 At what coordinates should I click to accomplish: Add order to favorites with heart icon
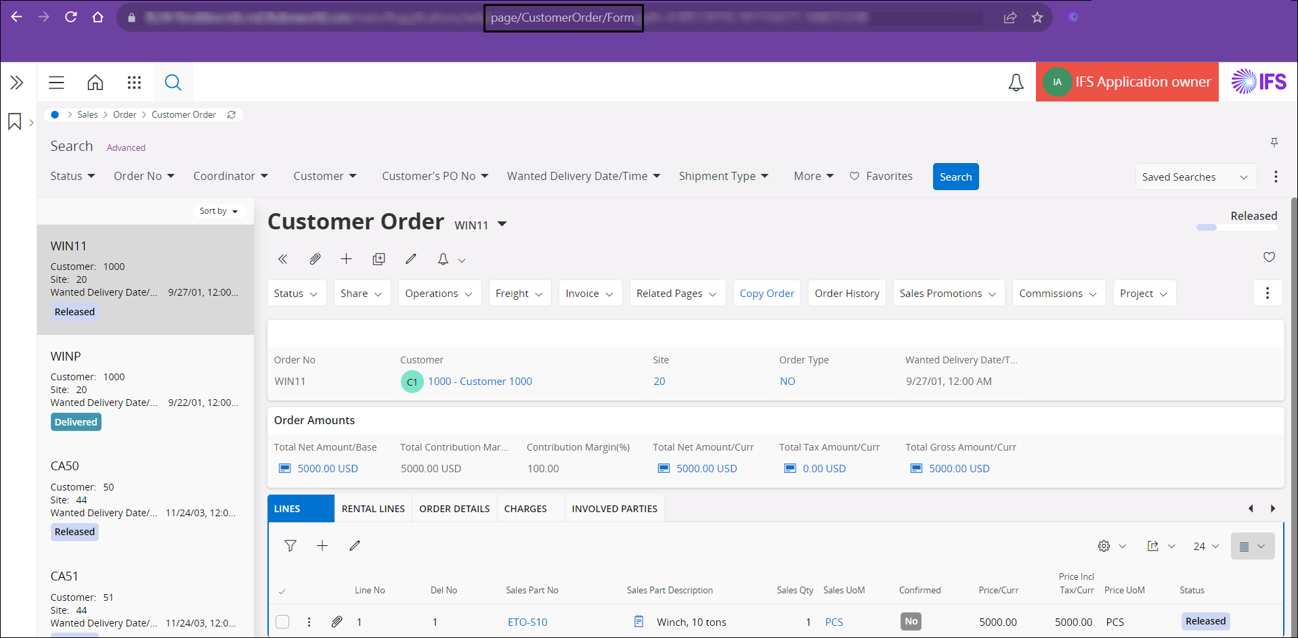click(1269, 257)
